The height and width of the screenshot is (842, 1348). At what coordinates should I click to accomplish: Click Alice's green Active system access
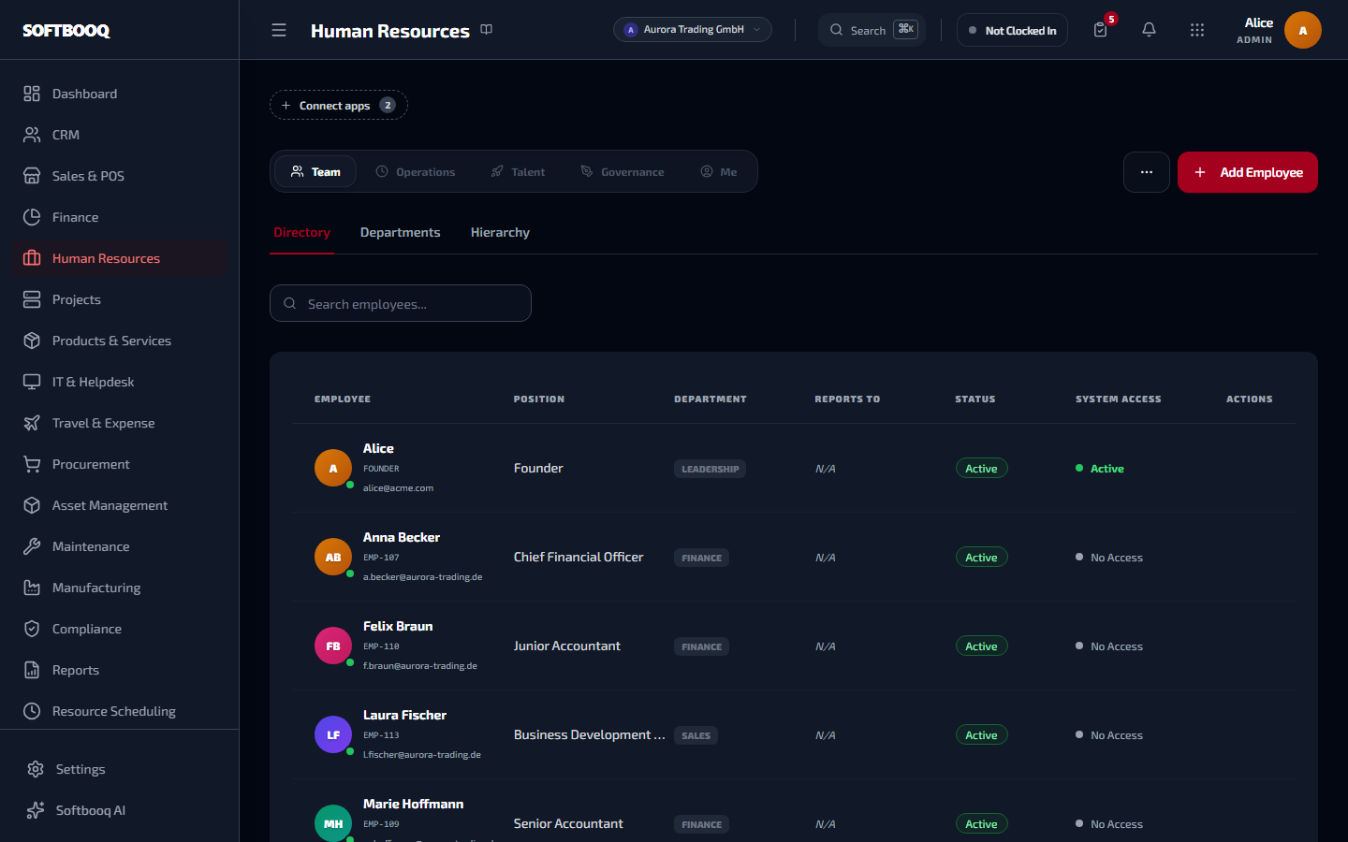tap(1100, 468)
